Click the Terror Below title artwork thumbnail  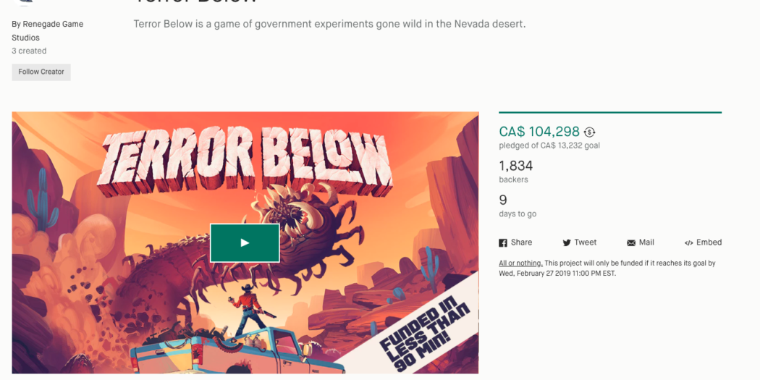click(245, 242)
